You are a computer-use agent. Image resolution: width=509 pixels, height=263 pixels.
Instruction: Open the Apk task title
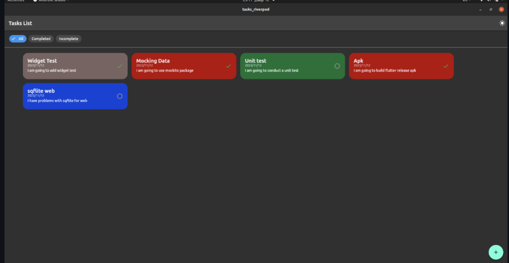coord(358,61)
